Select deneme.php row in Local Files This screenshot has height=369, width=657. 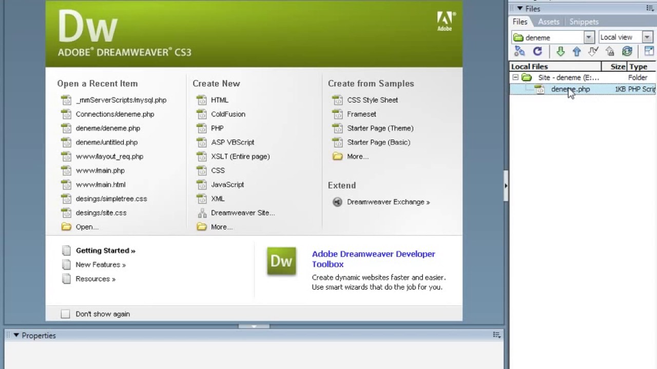583,89
